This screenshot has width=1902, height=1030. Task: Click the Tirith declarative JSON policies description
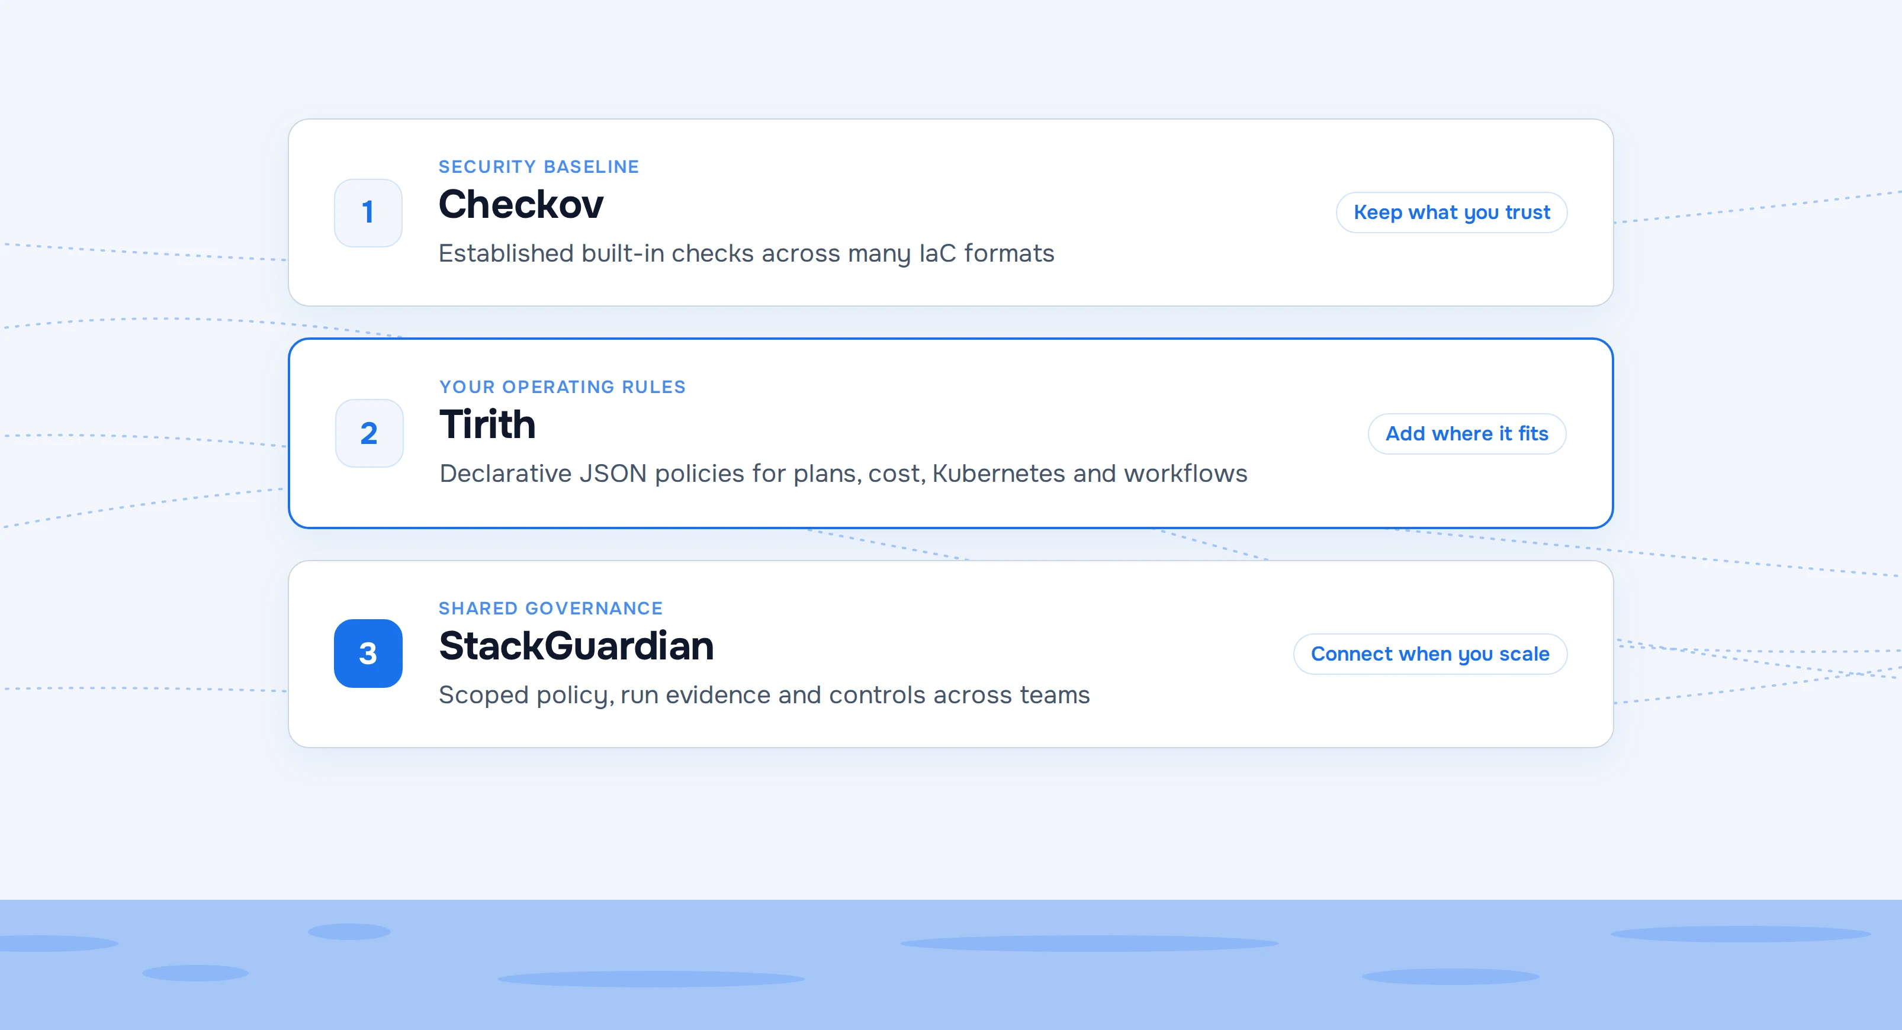(x=843, y=474)
